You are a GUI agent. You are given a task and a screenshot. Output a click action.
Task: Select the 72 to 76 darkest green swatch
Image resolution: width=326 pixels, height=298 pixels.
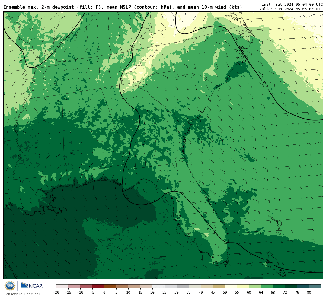click(x=291, y=287)
